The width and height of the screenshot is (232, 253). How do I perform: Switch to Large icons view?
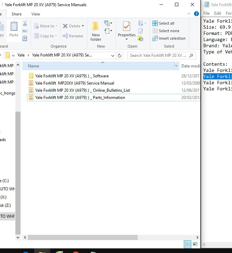(195, 244)
